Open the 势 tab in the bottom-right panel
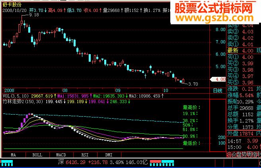 pyautogui.click(x=243, y=155)
